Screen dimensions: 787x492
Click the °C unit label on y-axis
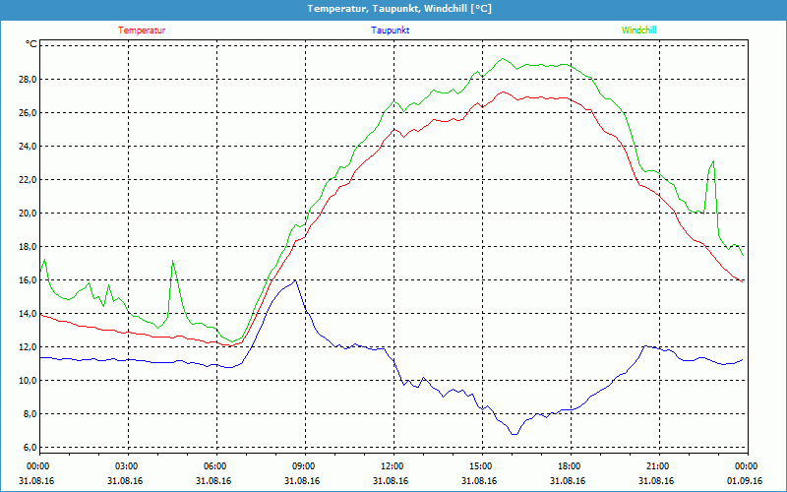click(31, 44)
